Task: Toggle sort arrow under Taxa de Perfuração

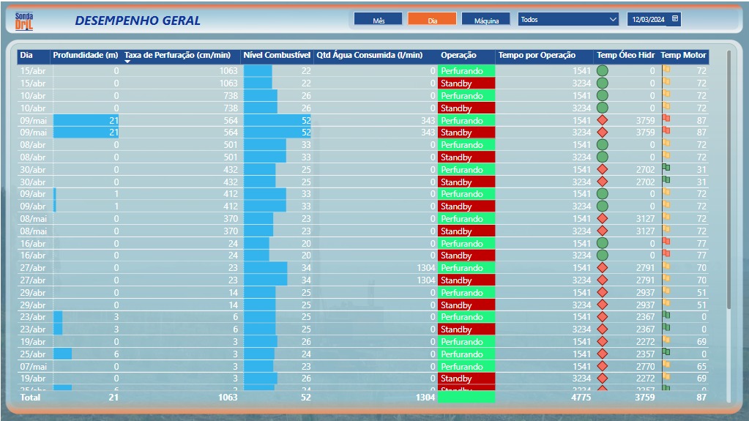Action: (127, 62)
